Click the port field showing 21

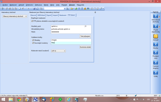pos(88,26)
